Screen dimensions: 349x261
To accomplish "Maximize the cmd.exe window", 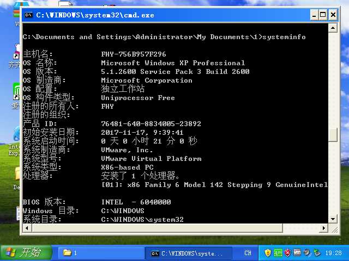I will click(x=323, y=15).
